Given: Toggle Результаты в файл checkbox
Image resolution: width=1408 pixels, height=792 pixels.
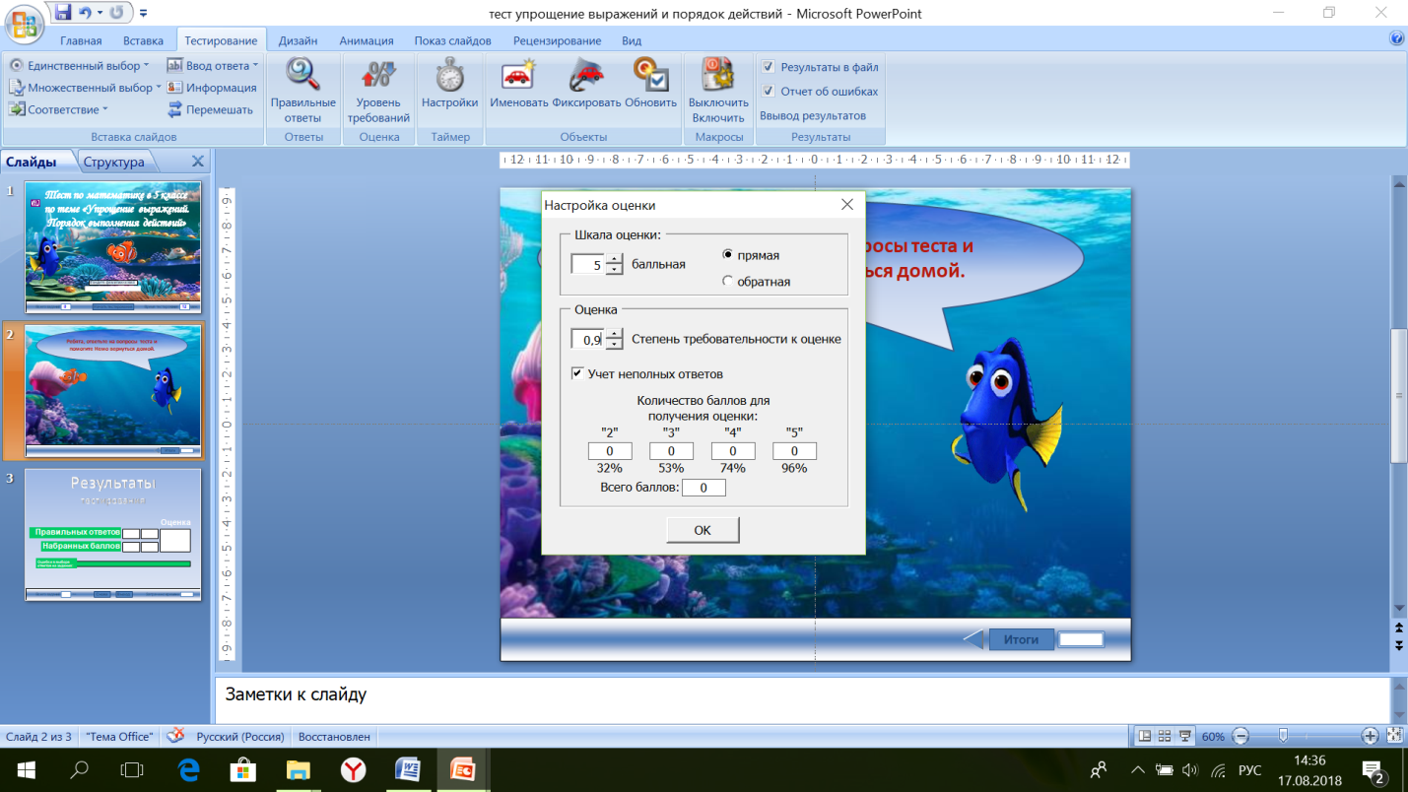Looking at the screenshot, I should click(x=769, y=67).
